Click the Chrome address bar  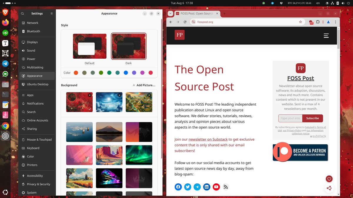(x=247, y=22)
